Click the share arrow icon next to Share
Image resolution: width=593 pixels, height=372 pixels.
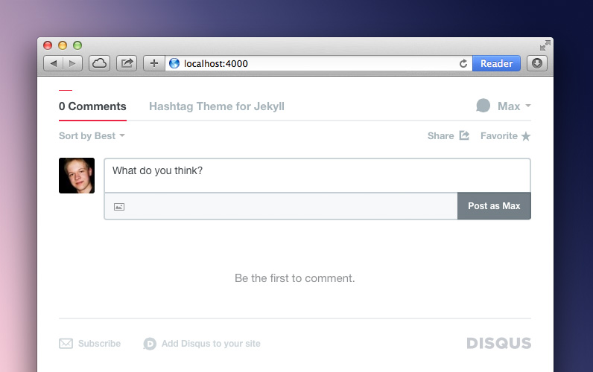464,135
